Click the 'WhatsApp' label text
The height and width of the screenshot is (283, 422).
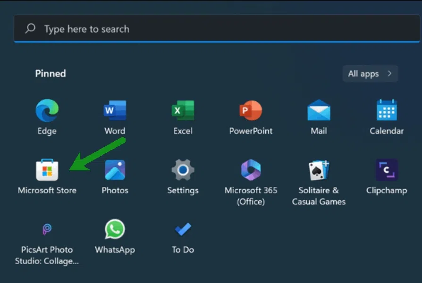pyautogui.click(x=115, y=250)
